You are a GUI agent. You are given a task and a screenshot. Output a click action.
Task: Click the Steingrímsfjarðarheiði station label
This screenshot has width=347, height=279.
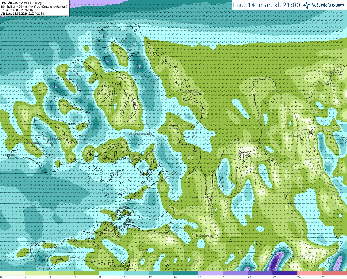140,134
